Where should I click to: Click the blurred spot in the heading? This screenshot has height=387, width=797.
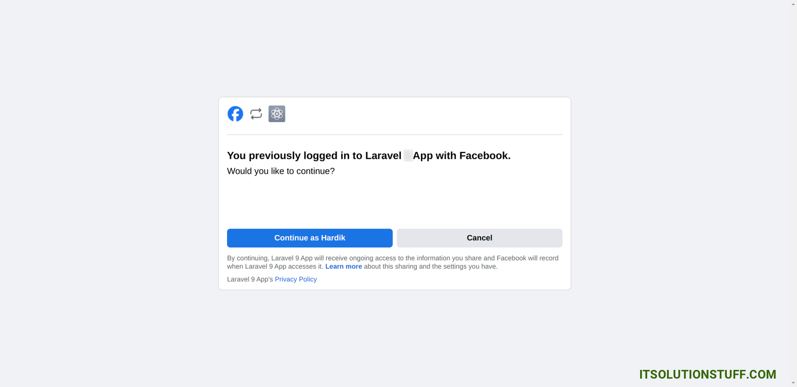click(x=408, y=156)
